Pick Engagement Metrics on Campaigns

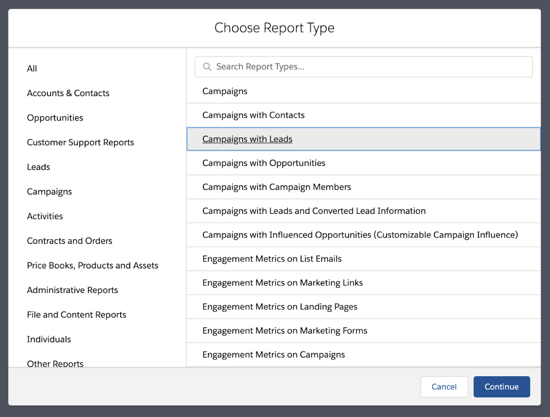pos(364,355)
